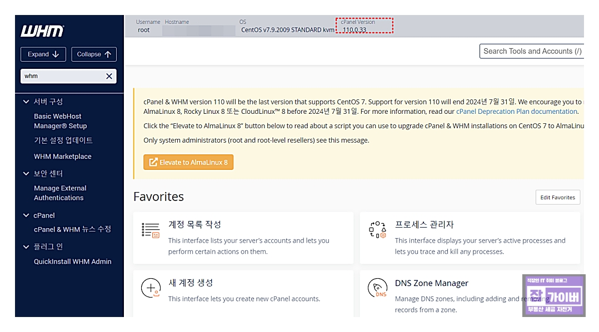599x332 pixels.
Task: Focus the Search Tools and Accounts field
Action: click(532, 51)
